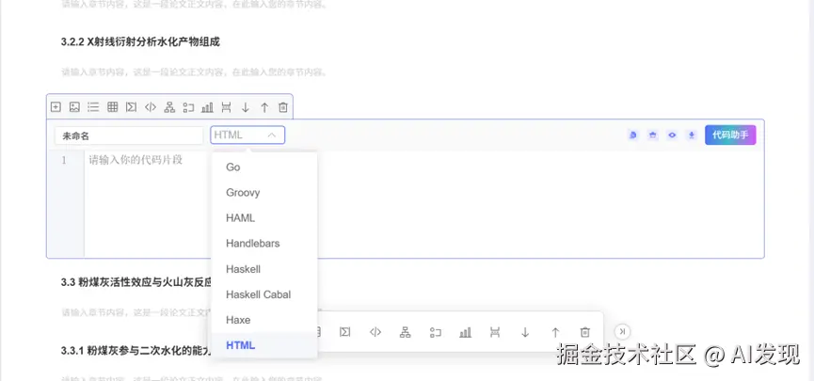
Task: Click down arrow in lower floating toolbar
Action: pos(525,332)
